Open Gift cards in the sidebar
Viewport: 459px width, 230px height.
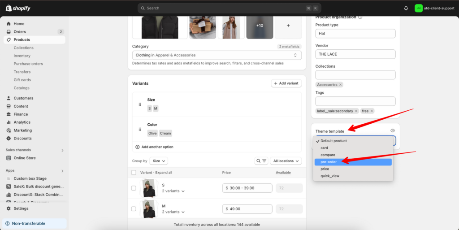pyautogui.click(x=22, y=80)
